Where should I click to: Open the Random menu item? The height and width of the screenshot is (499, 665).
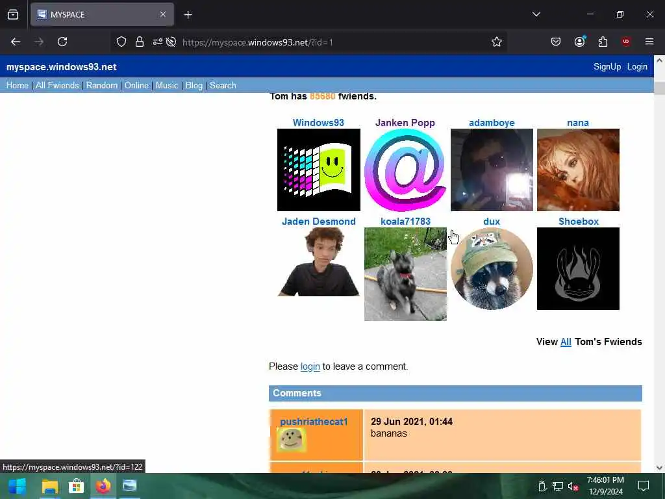(x=102, y=85)
